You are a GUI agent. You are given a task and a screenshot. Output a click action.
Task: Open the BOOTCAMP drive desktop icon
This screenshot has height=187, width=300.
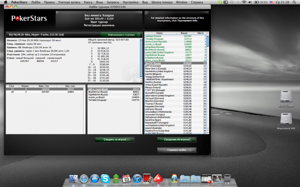[286, 98]
